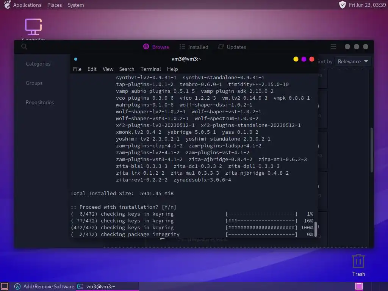Open the Places menu in top panel

(x=55, y=5)
